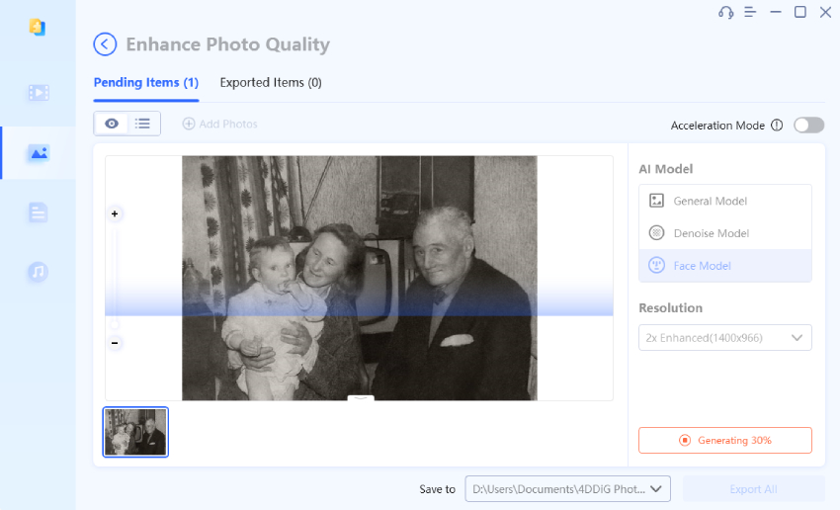Switch to Pending Items tab
840x510 pixels.
pyautogui.click(x=146, y=83)
